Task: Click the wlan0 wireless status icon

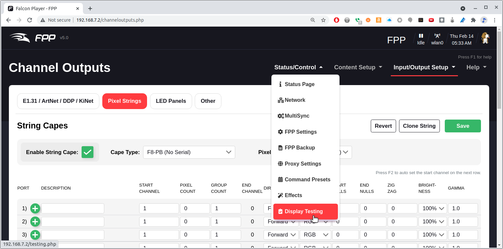Action: tap(437, 36)
